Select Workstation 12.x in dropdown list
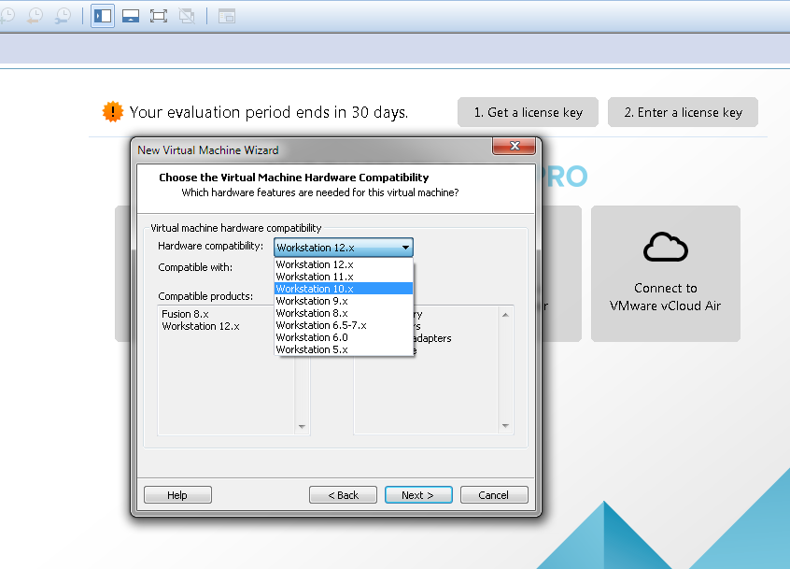790x569 pixels. (x=344, y=264)
